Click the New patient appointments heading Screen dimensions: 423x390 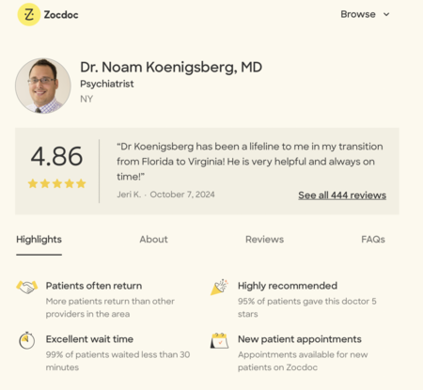(300, 339)
